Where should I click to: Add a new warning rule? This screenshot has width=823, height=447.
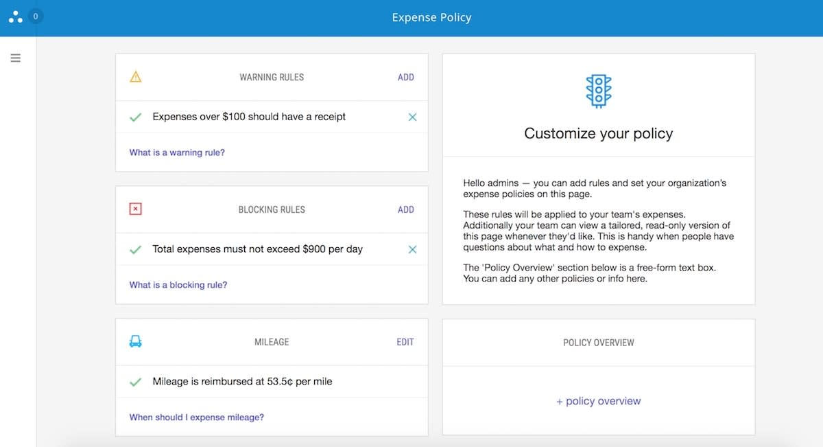pos(406,78)
